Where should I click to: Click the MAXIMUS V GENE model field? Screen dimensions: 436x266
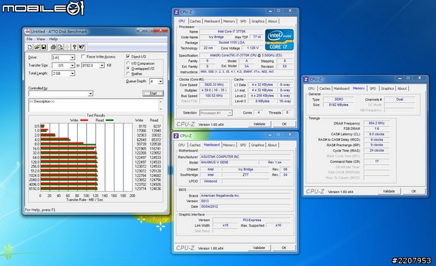[229, 162]
